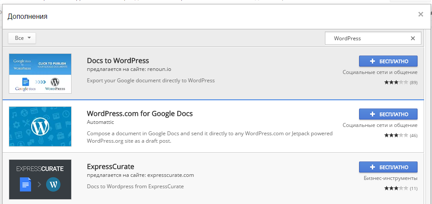Viewport: 432px width, 204px height.
Task: View the Docs to WordPress star rating
Action: 396,82
